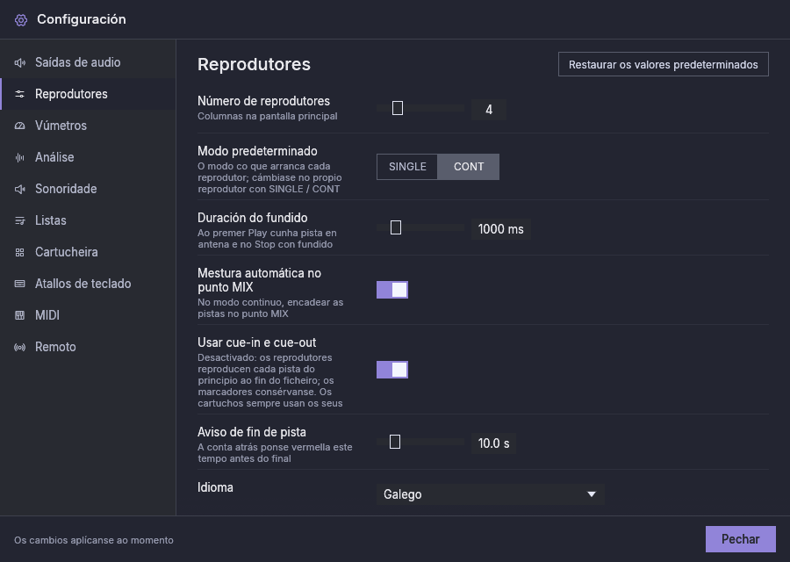Click the piano keys icon beside MIDI
The width and height of the screenshot is (790, 562).
point(19,315)
